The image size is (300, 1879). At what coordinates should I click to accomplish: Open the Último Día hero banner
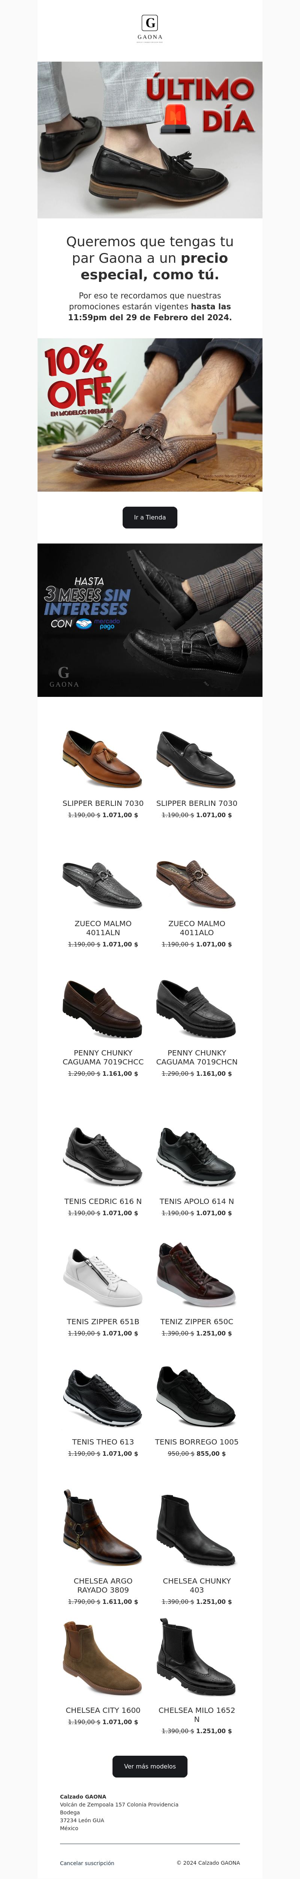(x=150, y=139)
